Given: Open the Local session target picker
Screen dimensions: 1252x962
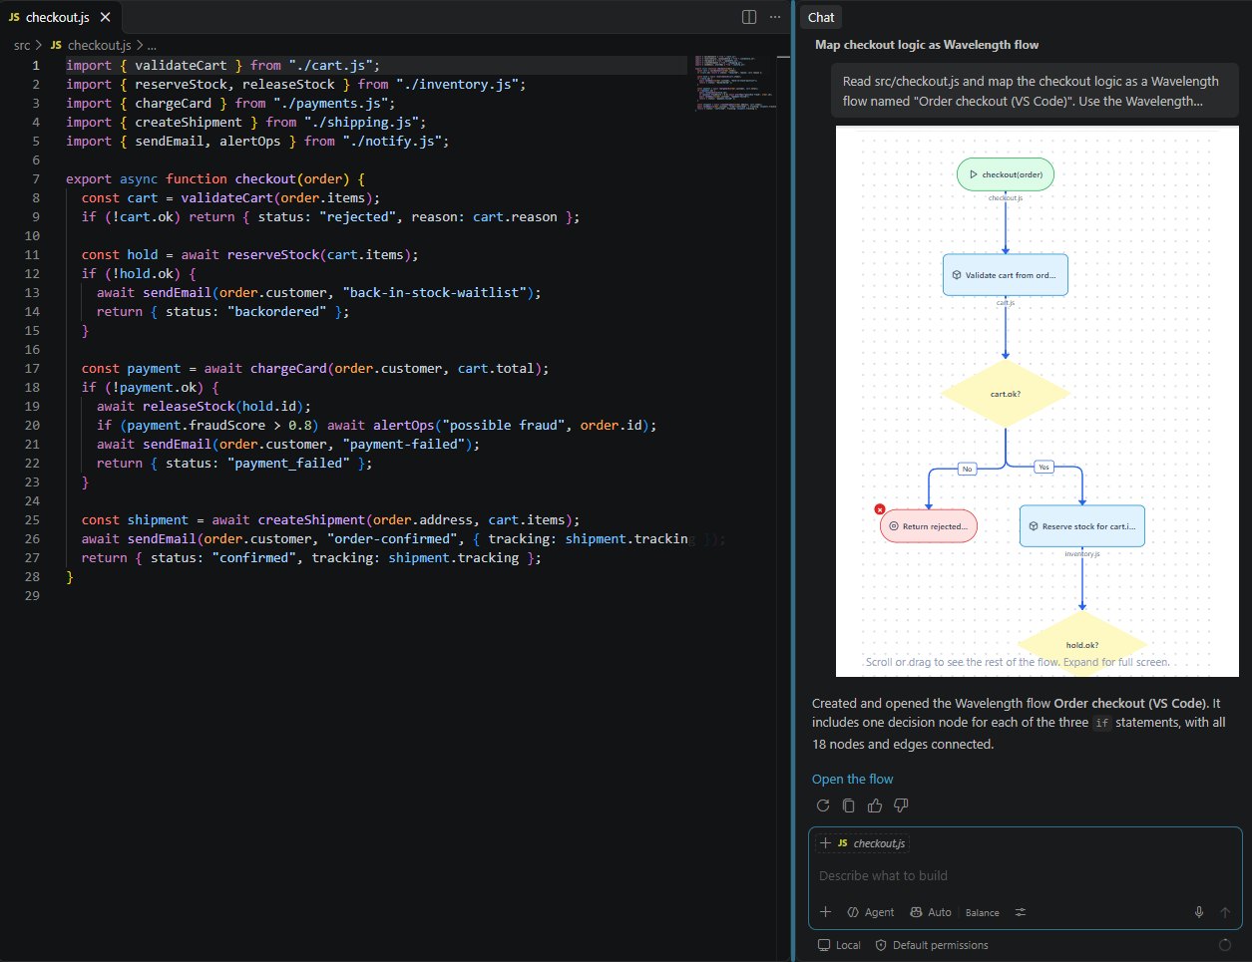Looking at the screenshot, I should click(839, 945).
